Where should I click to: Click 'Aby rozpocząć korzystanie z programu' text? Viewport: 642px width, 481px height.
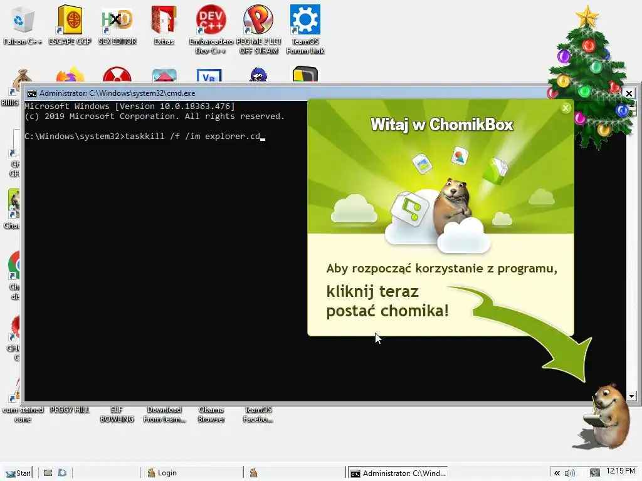click(x=441, y=269)
